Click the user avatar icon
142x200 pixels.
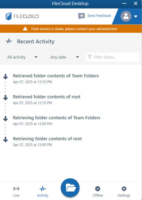[x=126, y=16]
